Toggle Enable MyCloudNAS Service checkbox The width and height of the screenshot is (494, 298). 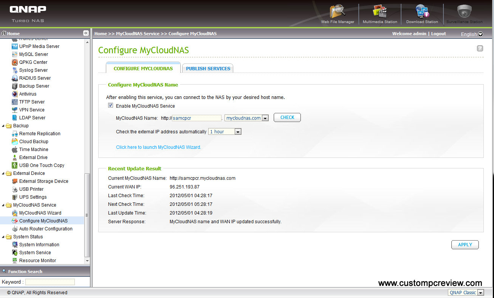pos(110,106)
